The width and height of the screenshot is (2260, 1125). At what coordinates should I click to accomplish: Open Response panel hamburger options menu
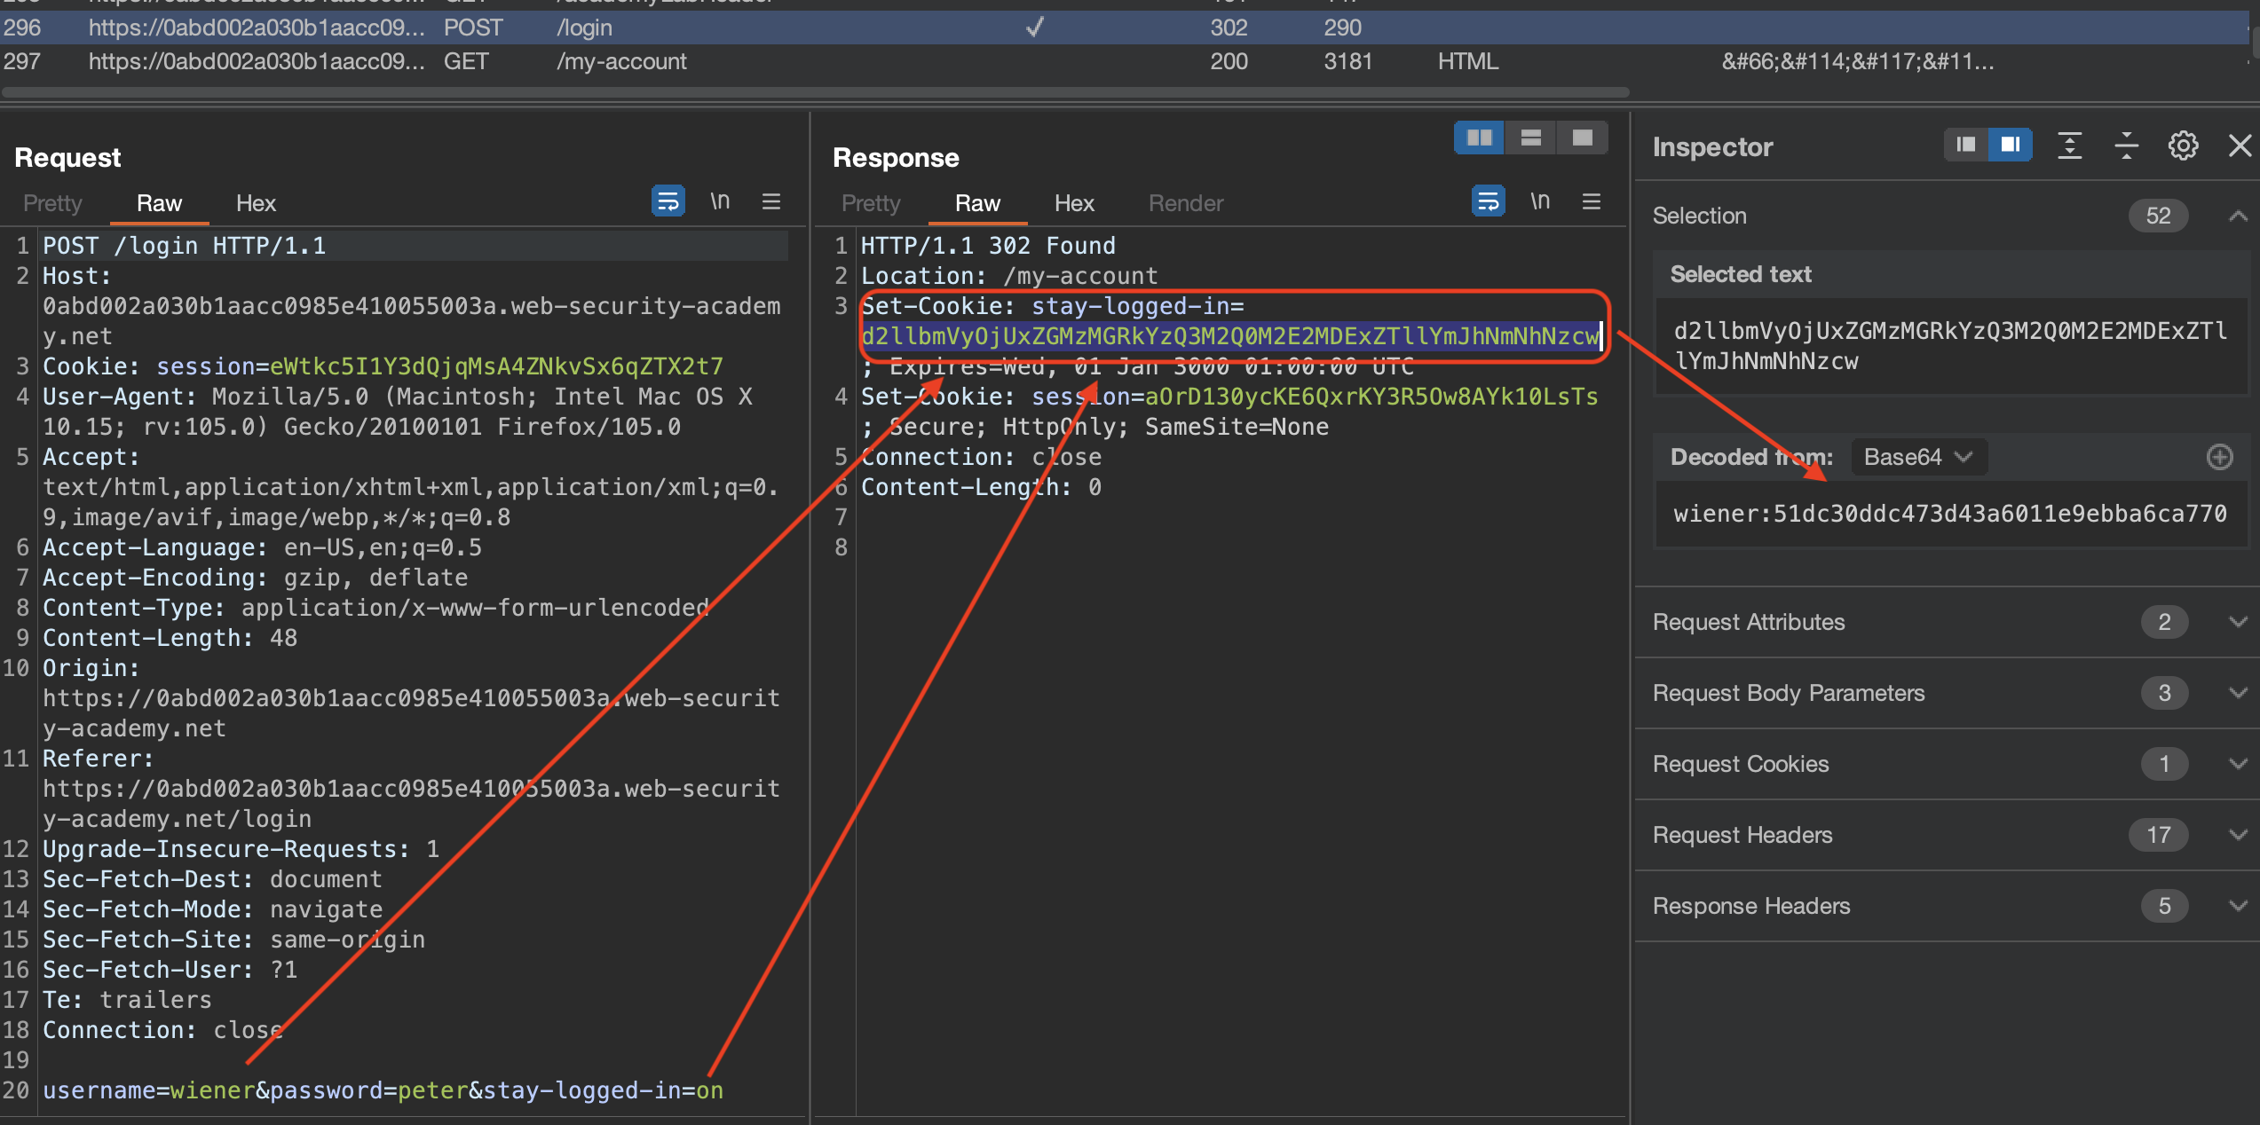(1592, 201)
